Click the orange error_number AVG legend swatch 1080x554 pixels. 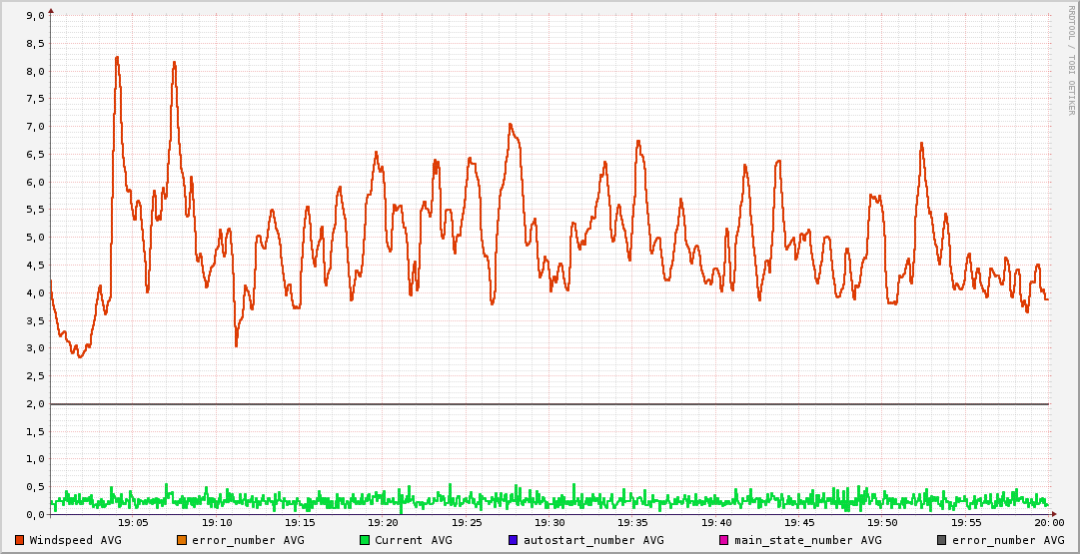click(181, 540)
